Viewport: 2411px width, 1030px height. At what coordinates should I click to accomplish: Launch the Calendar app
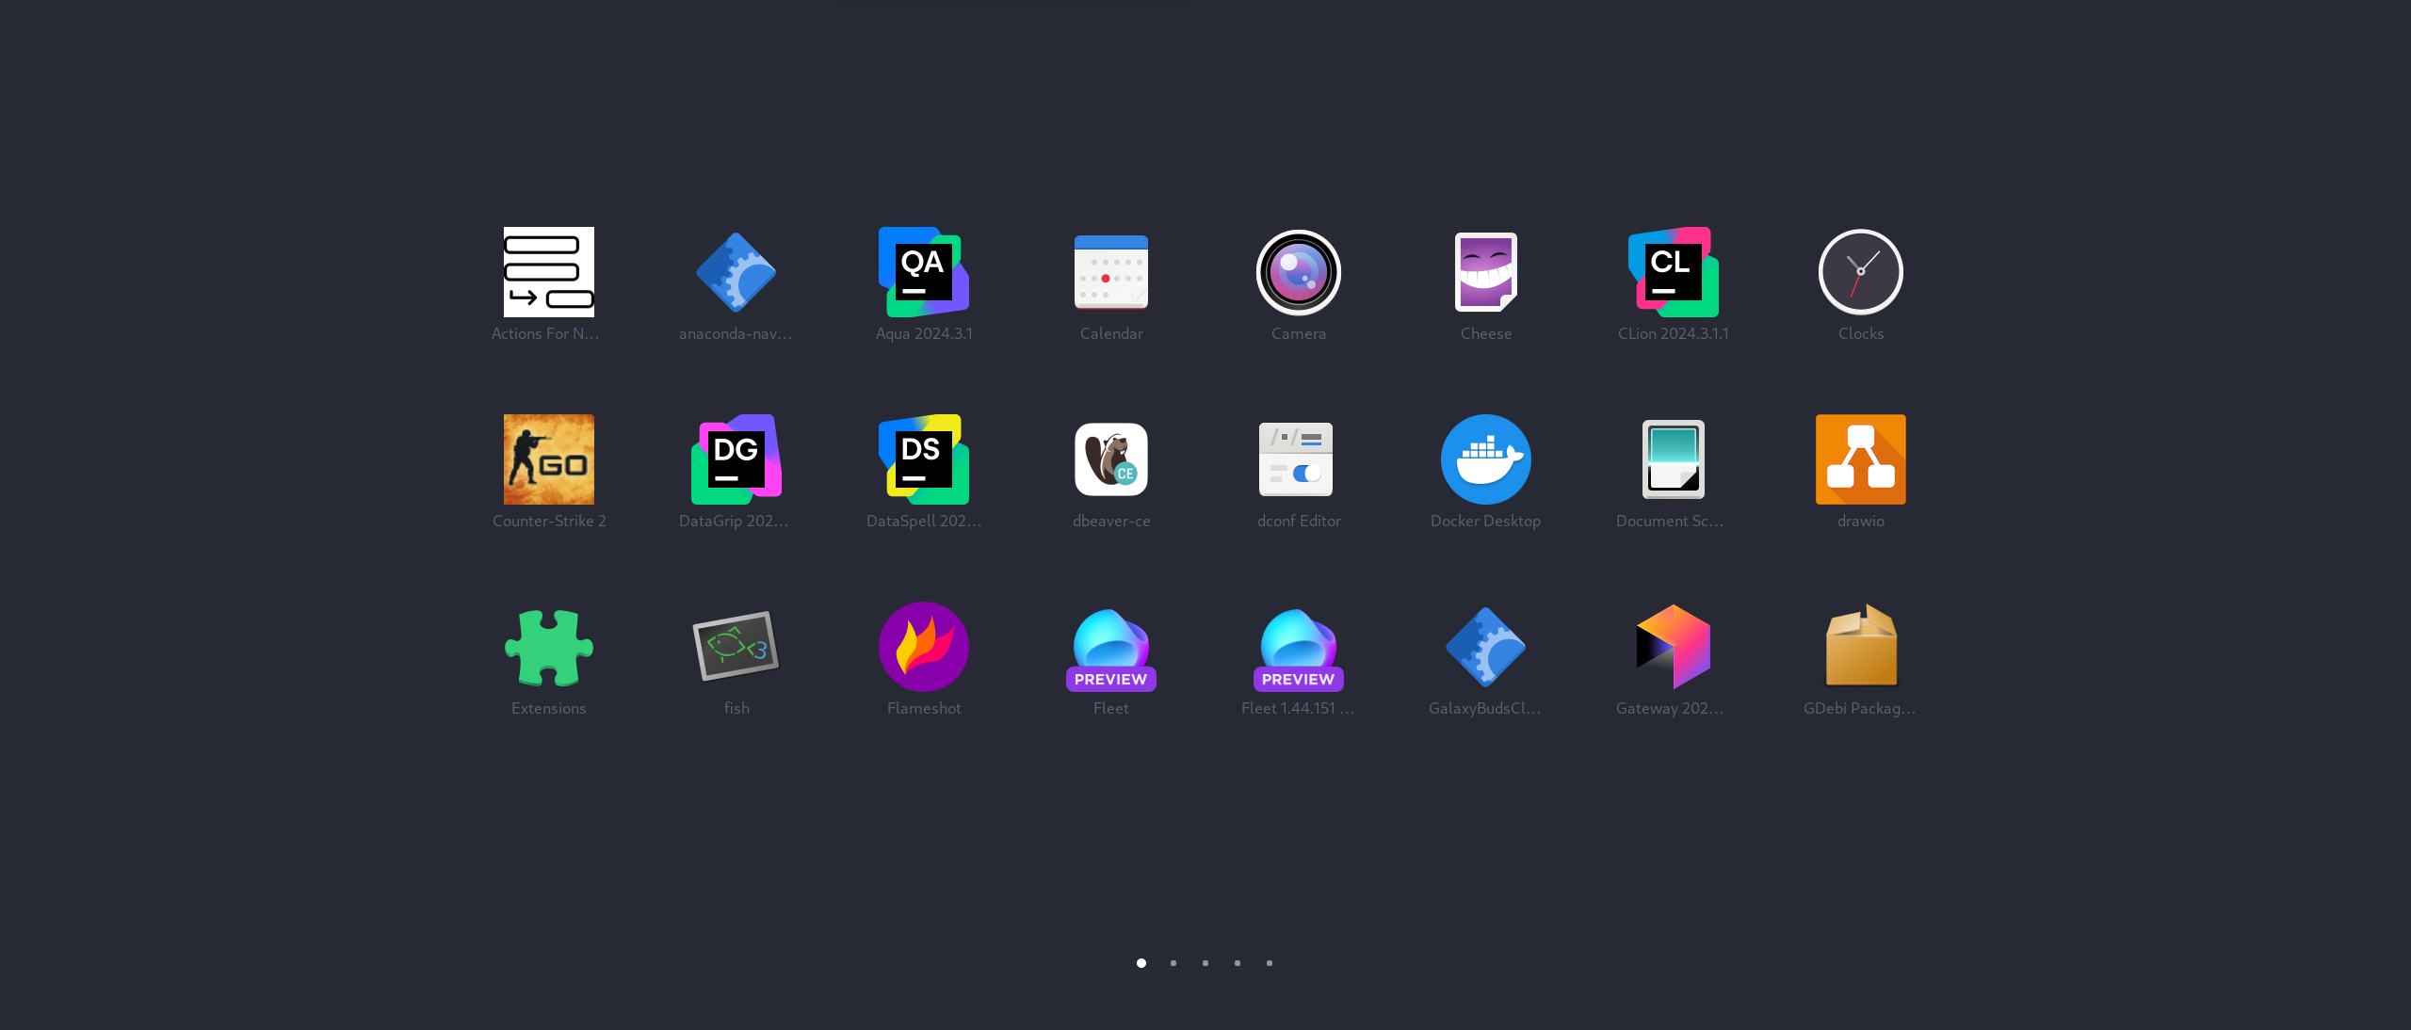click(1110, 272)
